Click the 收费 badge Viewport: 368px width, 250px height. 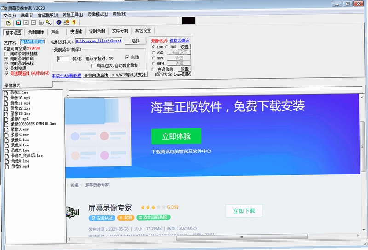coord(126,218)
